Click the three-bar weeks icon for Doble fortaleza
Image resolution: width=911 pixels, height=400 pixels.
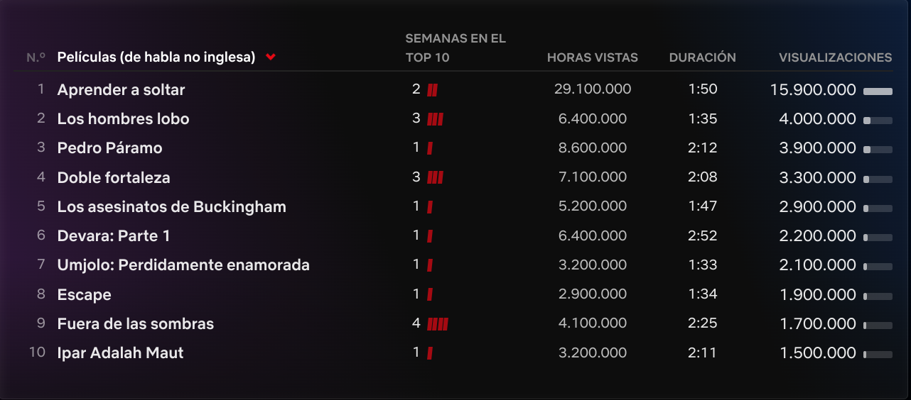coord(435,177)
